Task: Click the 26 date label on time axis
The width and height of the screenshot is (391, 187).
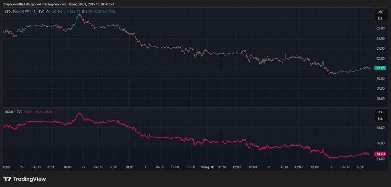Action: [x=22, y=167]
